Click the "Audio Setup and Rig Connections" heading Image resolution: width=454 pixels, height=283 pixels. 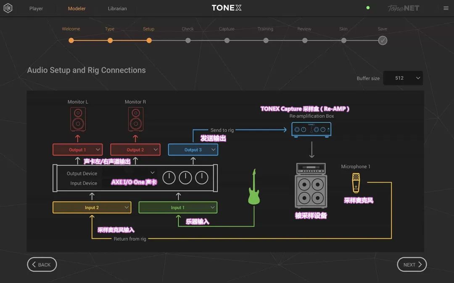[86, 70]
